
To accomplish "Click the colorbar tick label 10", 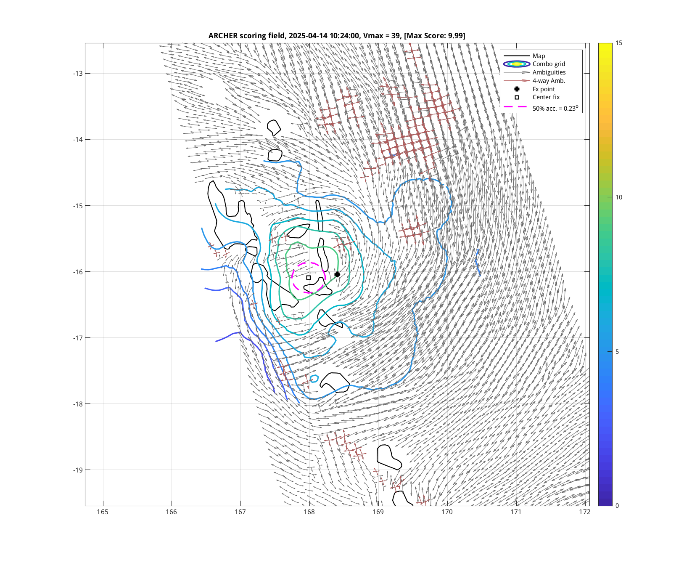I will 619,197.
